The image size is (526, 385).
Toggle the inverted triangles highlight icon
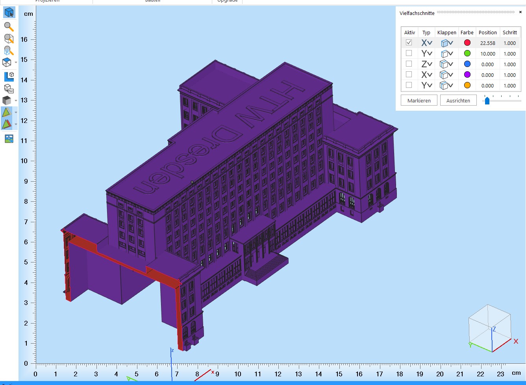[7, 124]
